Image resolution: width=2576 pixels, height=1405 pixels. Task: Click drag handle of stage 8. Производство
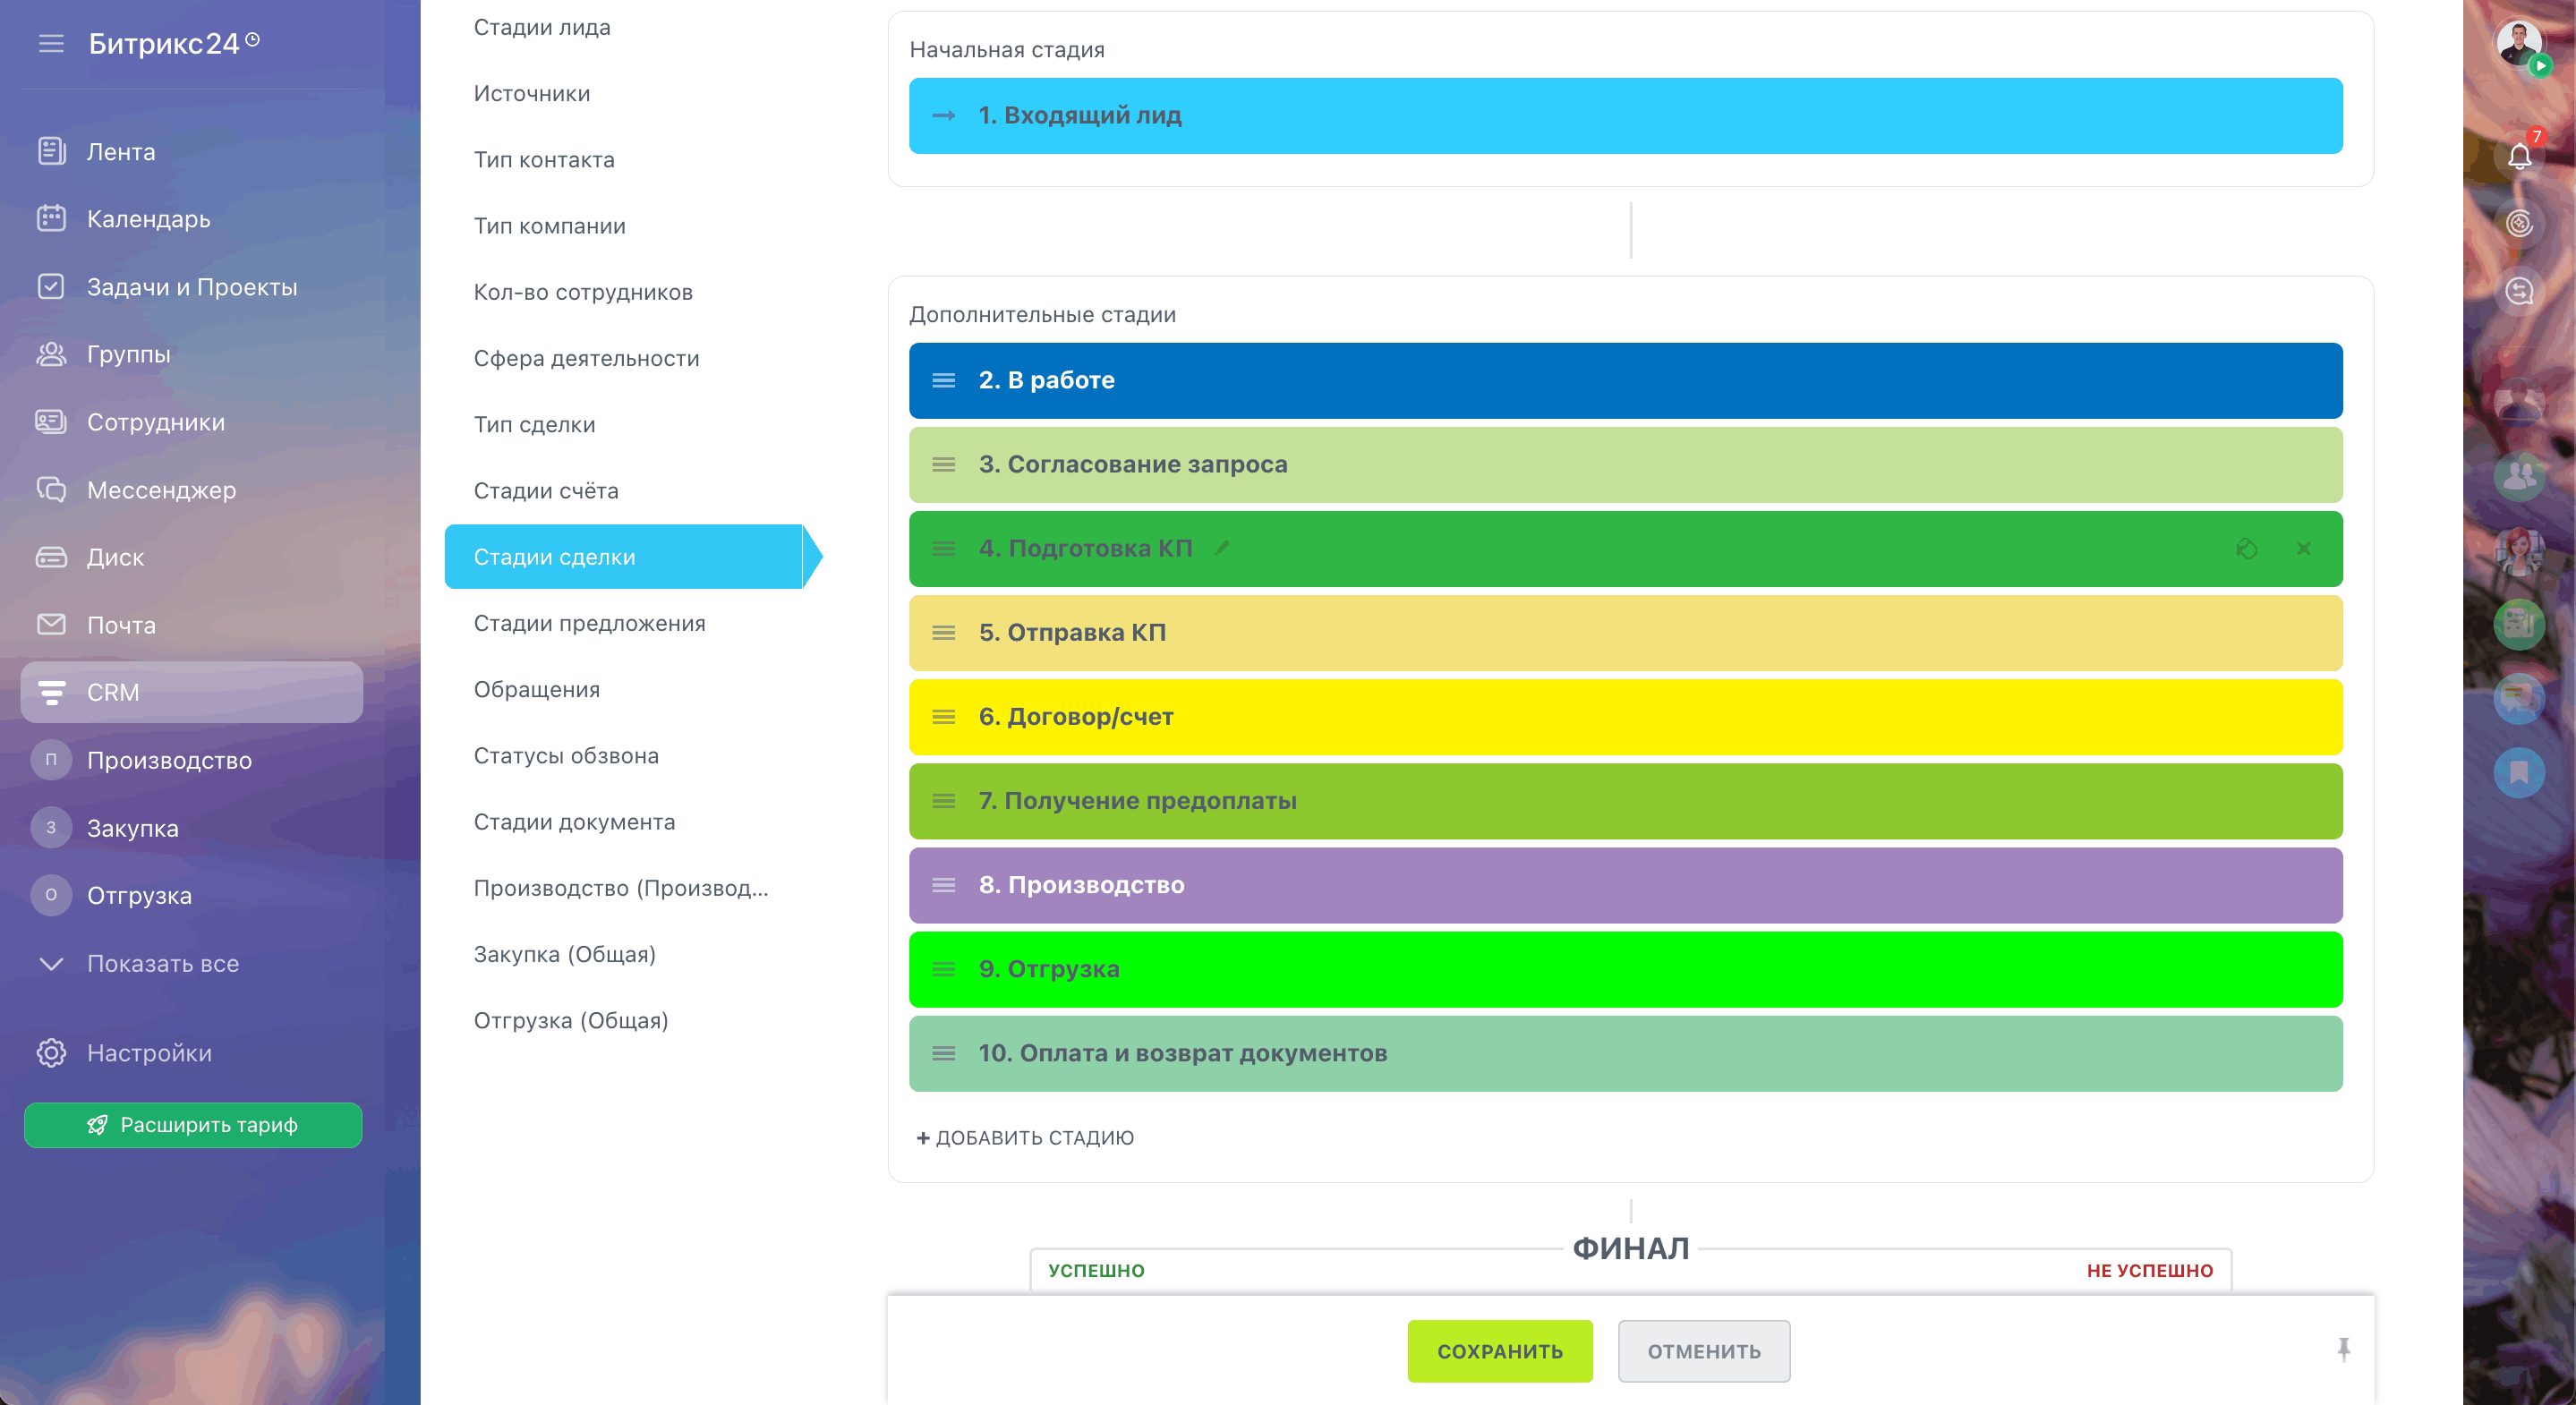pos(943,885)
